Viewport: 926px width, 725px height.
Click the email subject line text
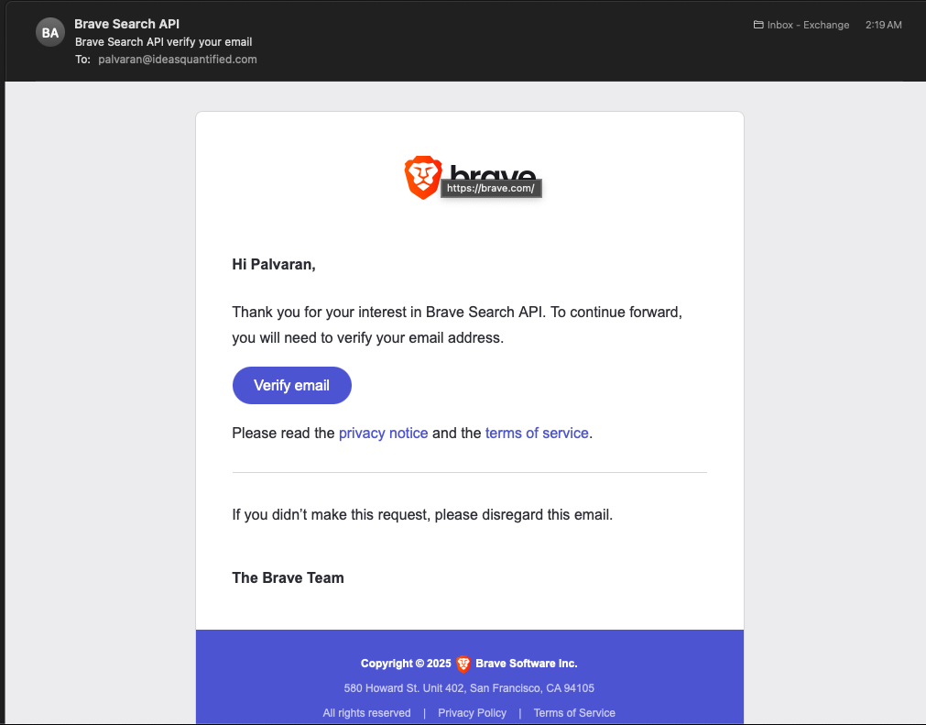coord(164,42)
